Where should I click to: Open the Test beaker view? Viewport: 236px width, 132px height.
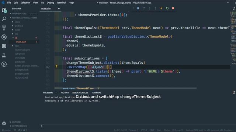4,55
